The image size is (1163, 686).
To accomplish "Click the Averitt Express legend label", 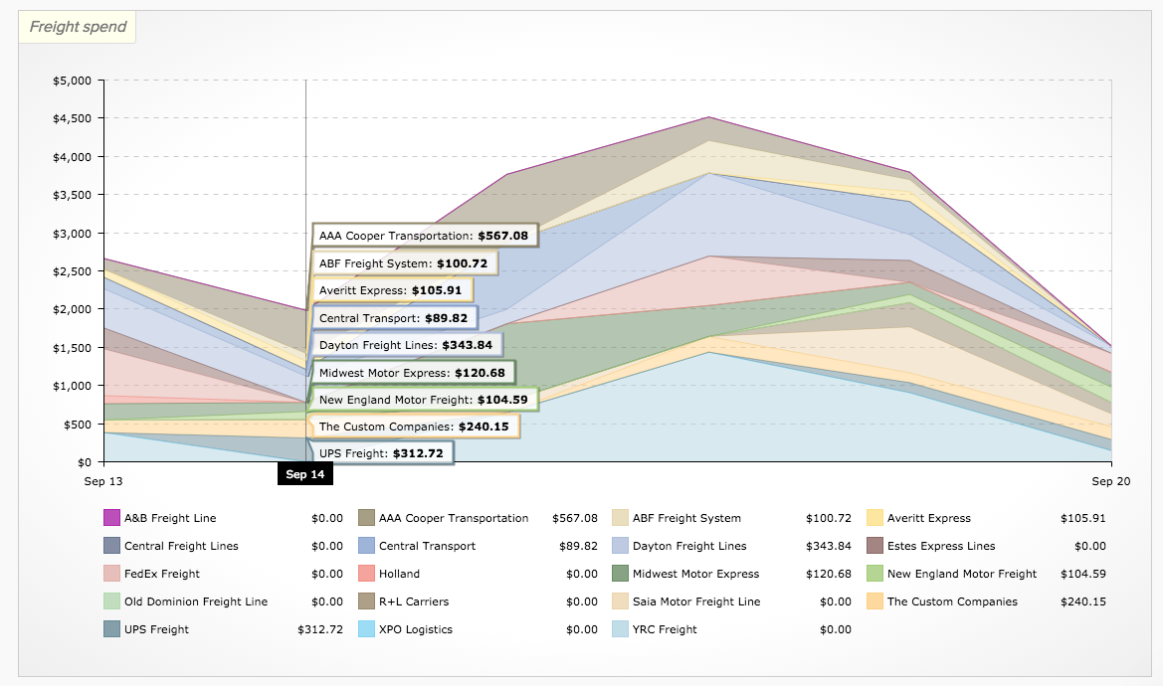I will (928, 519).
